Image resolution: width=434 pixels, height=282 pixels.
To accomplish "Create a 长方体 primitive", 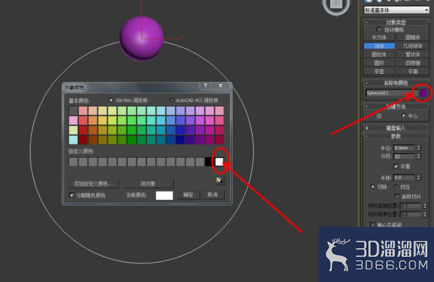I will [x=379, y=38].
